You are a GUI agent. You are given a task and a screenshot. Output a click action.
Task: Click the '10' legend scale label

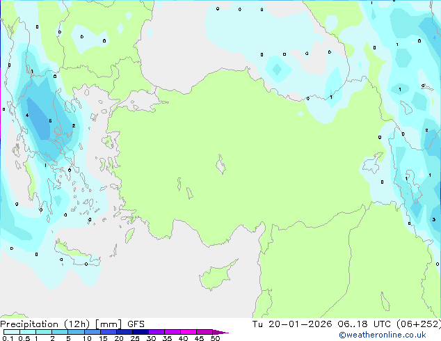click(x=87, y=338)
